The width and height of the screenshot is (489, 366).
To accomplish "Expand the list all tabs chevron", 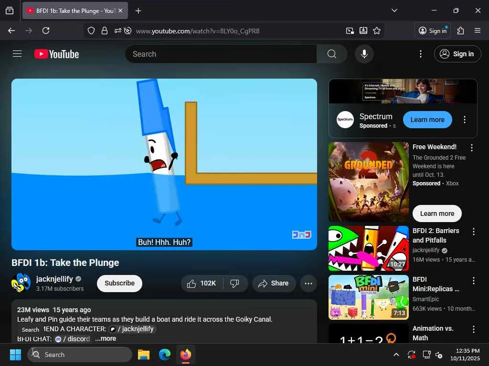I will [x=394, y=10].
